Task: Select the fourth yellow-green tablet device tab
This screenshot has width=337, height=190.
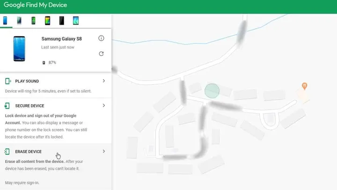Action: (x=47, y=21)
